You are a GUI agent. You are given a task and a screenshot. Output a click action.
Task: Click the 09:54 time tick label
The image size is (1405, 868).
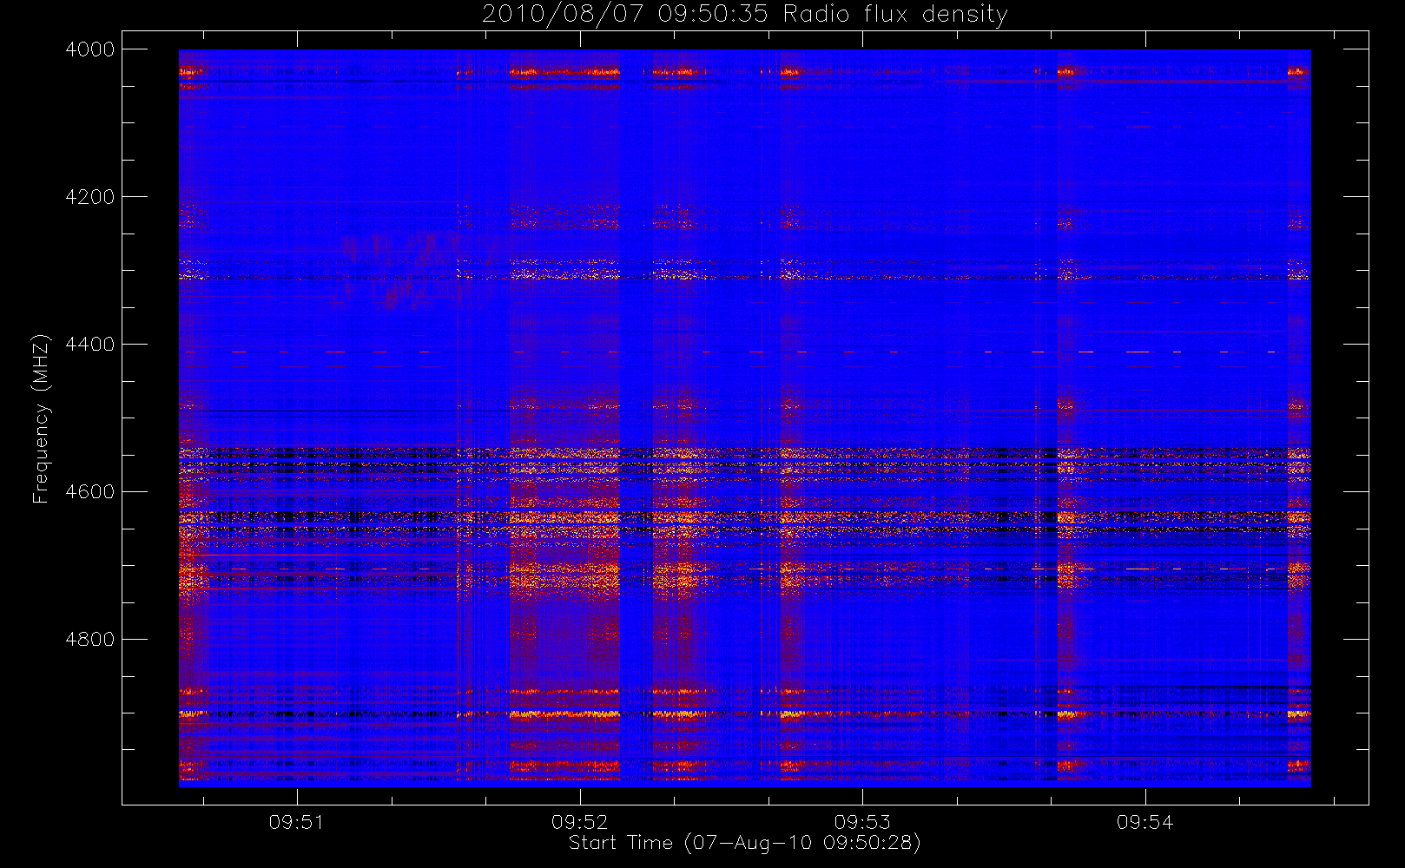1144,822
